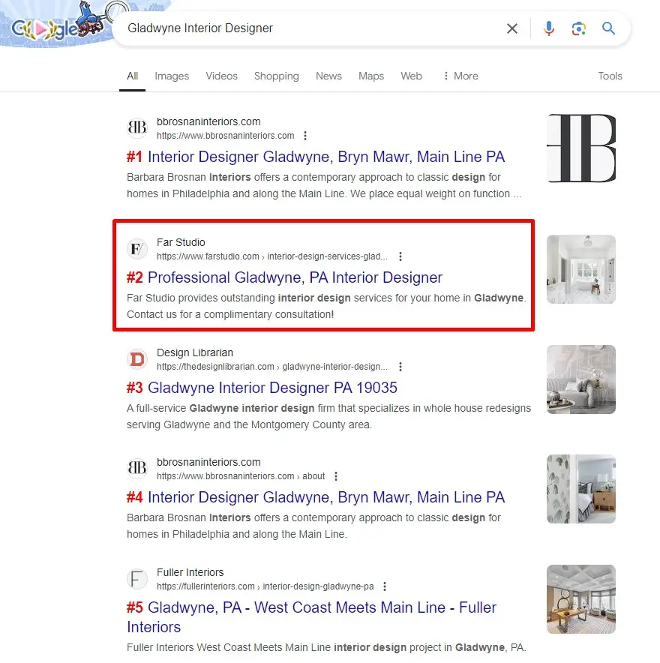Start voice search with microphone icon

click(x=549, y=28)
